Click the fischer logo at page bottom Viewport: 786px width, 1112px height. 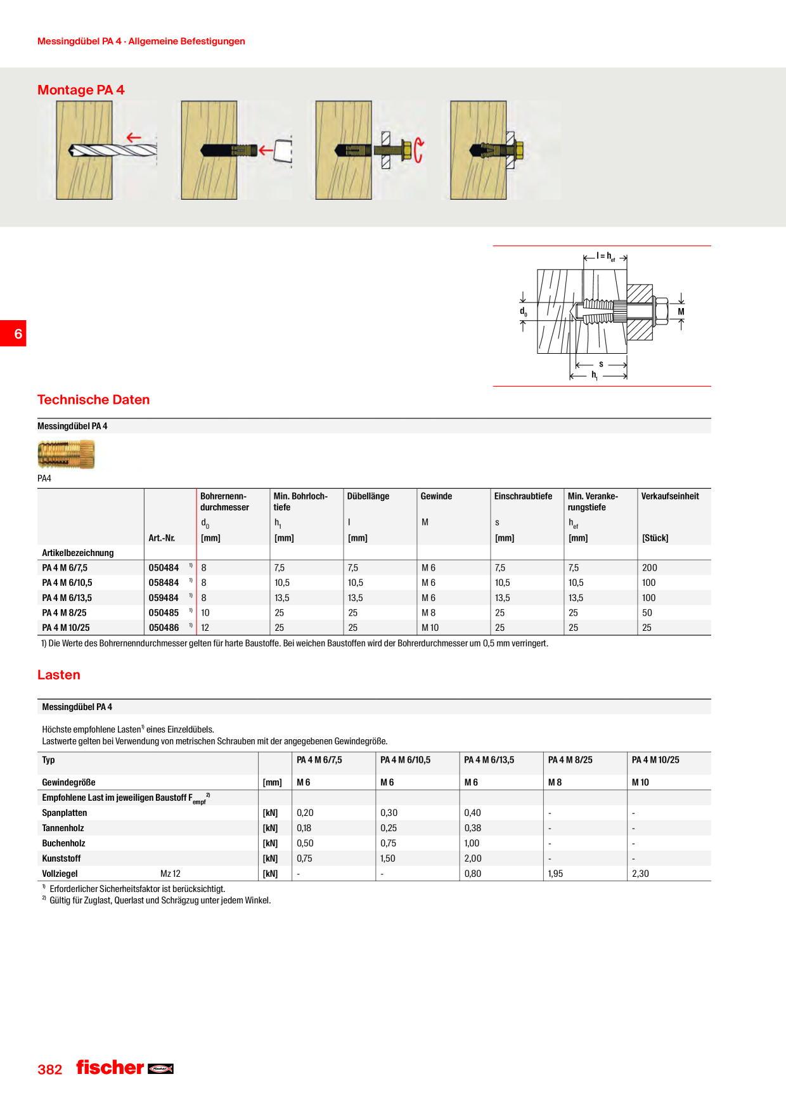coord(125,1068)
